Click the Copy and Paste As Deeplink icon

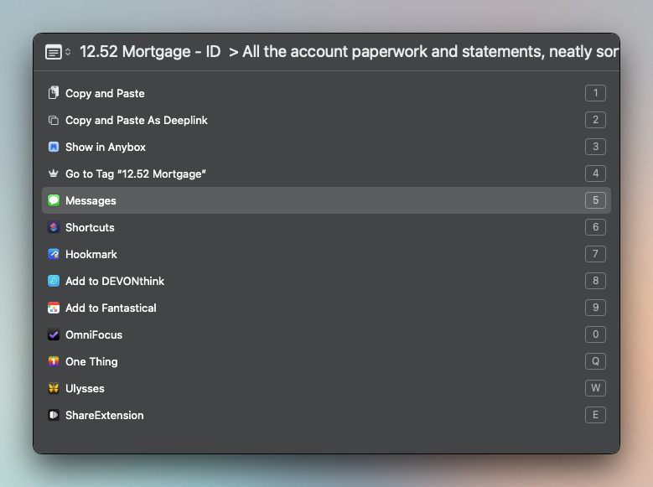[x=54, y=120]
